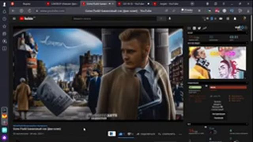Go back with the browser back arrow
253x142 pixels.
click(x=13, y=11)
